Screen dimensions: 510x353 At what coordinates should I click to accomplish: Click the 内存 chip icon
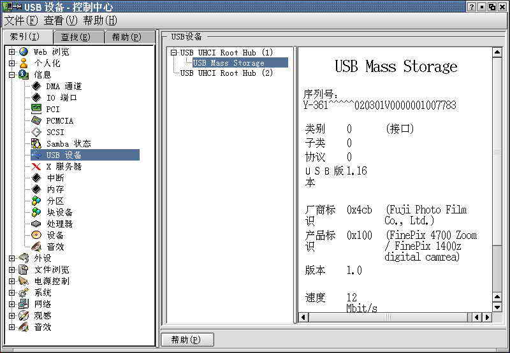coord(36,189)
